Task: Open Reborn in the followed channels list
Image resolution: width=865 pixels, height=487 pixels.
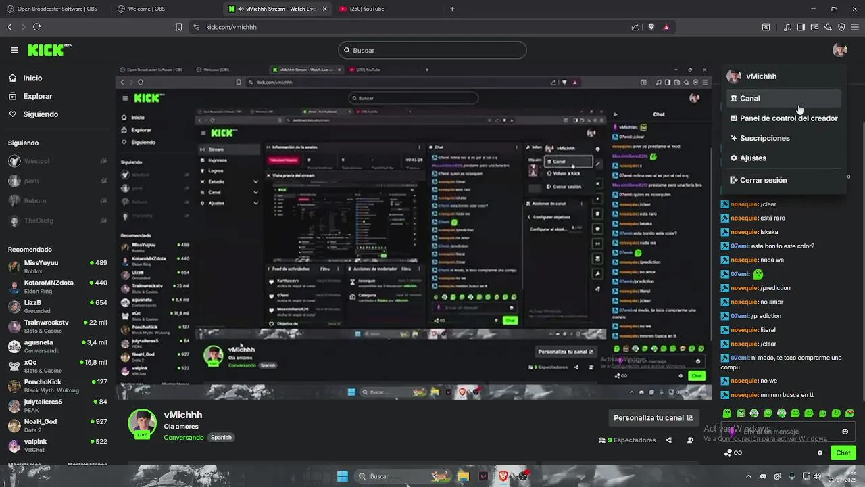Action: click(x=57, y=201)
